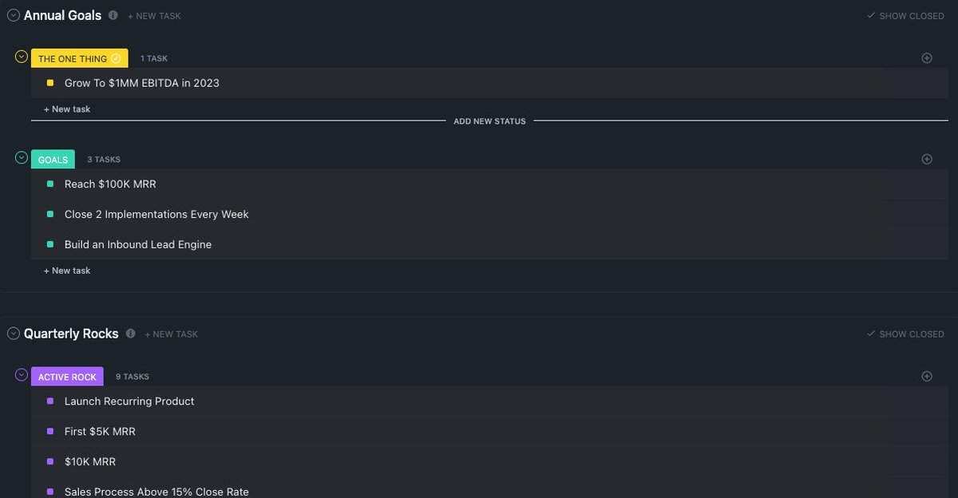
Task: Collapse the GOALS status group
Action: 22,158
